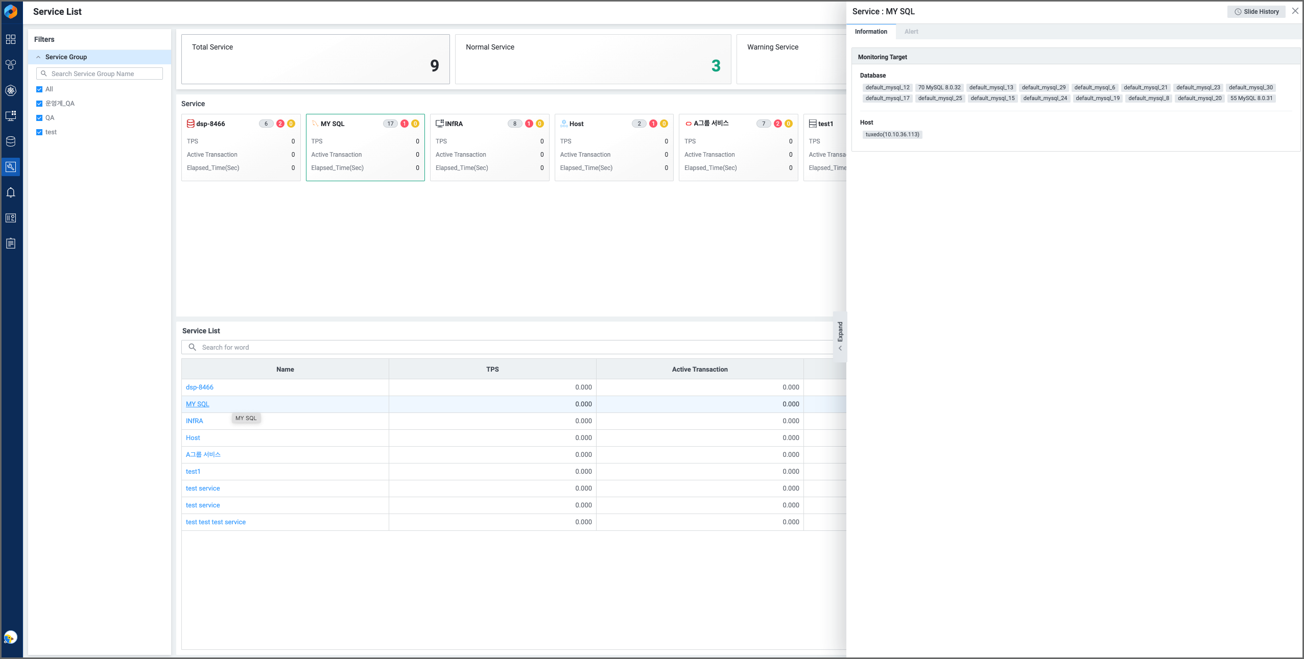Click the alert bell icon in sidebar

pyautogui.click(x=11, y=192)
